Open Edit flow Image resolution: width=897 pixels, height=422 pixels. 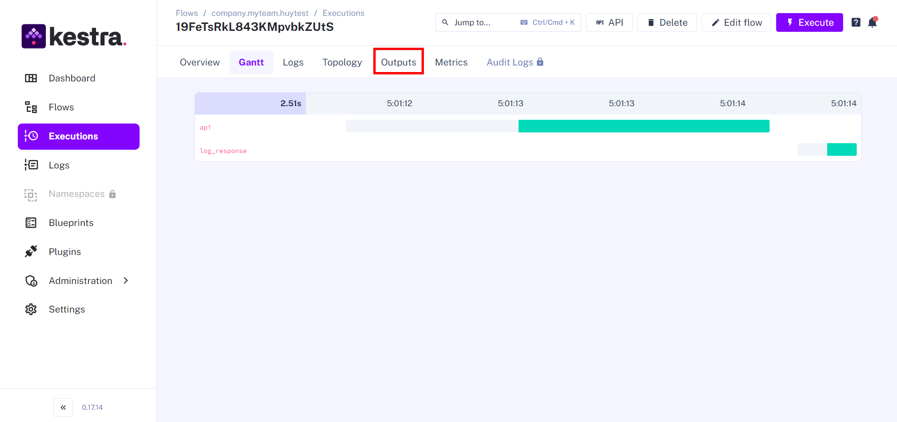click(736, 22)
